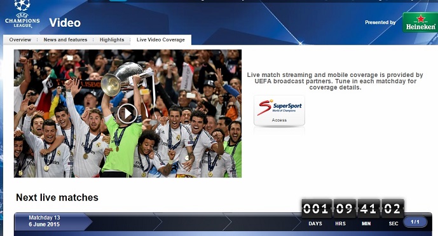438x236 pixels.
Task: Click the 02 seconds countdown flip counter
Action: [x=392, y=209]
